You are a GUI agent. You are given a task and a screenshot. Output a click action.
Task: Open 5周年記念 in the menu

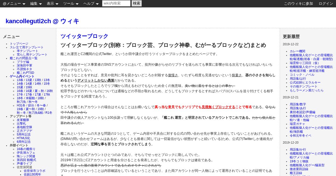point(24,135)
